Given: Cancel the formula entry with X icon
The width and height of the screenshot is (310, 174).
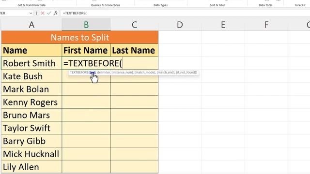Looking at the screenshot, I should click(43, 13).
